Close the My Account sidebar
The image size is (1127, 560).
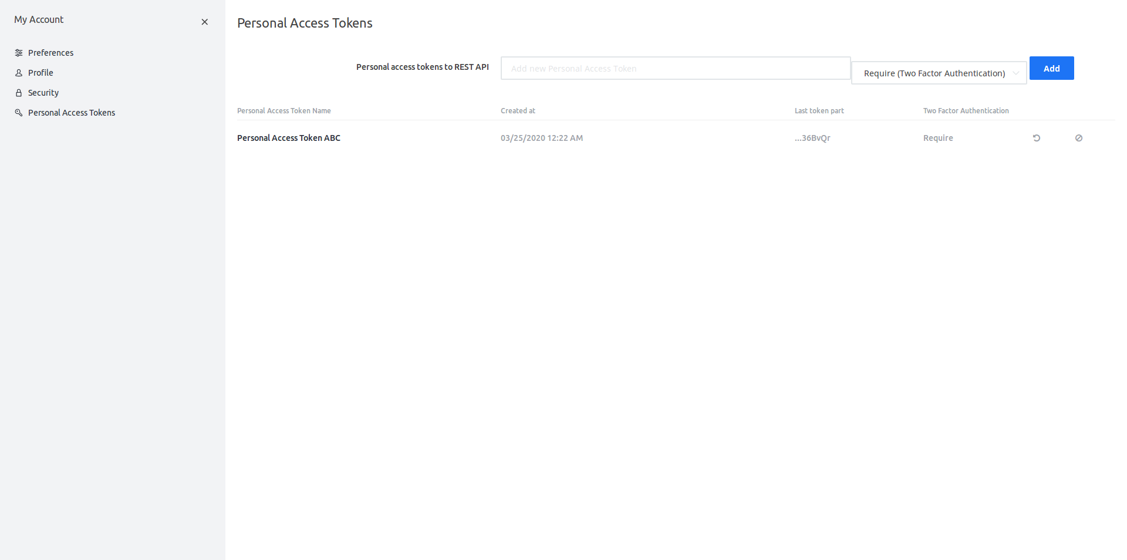coord(204,22)
